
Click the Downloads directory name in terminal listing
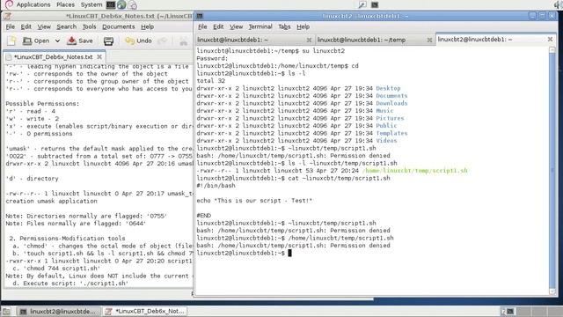(x=391, y=104)
